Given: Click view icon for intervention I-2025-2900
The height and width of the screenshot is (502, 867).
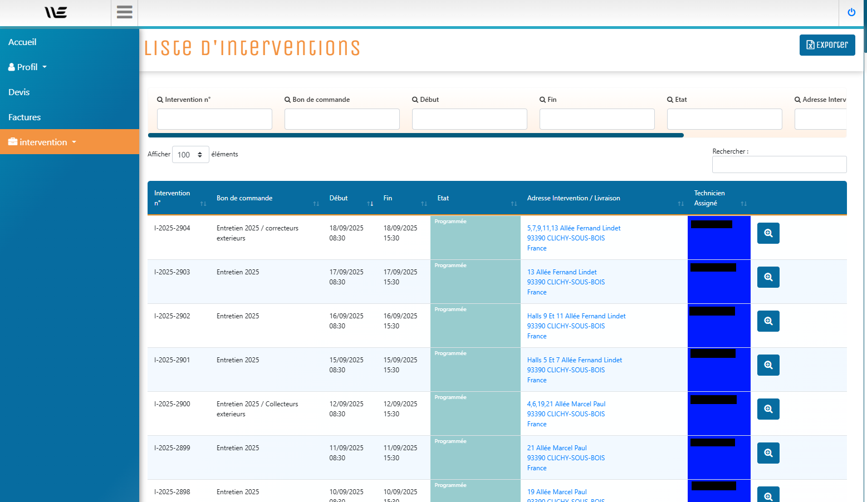Looking at the screenshot, I should point(768,409).
